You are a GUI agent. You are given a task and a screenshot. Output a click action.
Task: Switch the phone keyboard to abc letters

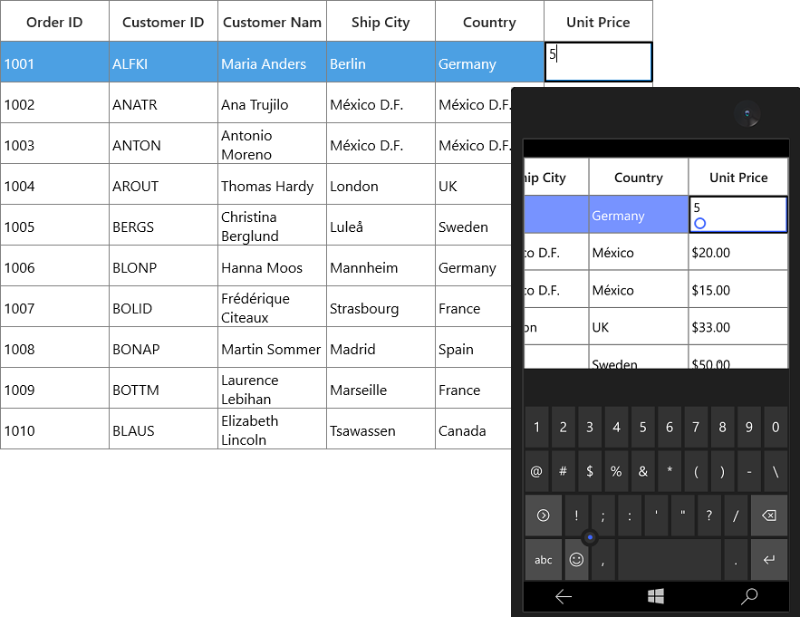(544, 560)
